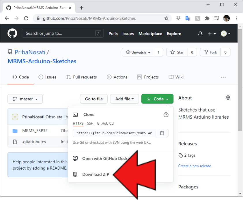This screenshot has height=200, width=243.
Task: Click the clone help question icon
Action: 166,115
